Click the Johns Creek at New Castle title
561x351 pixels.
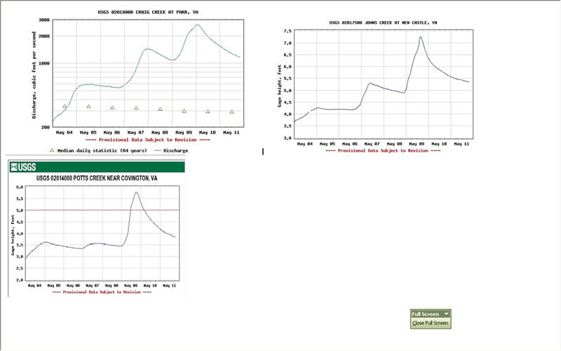pos(383,22)
